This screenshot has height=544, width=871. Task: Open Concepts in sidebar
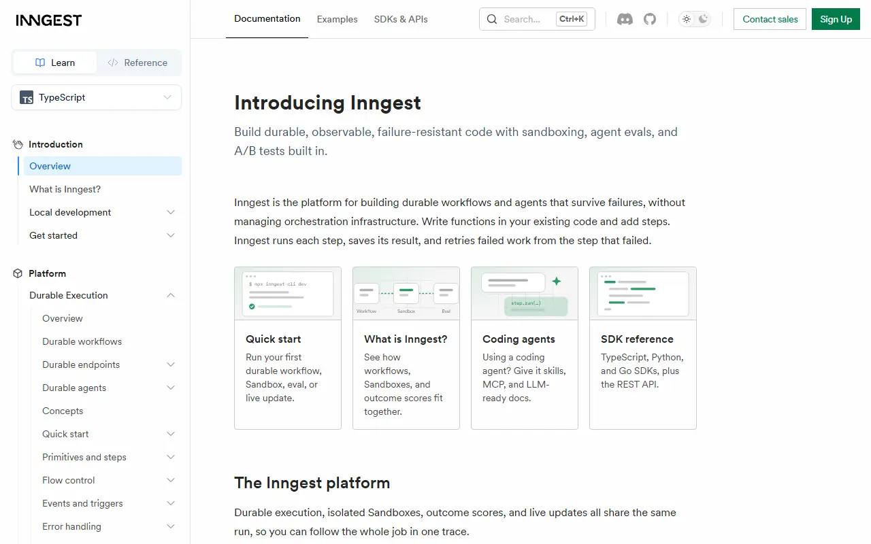tap(63, 411)
